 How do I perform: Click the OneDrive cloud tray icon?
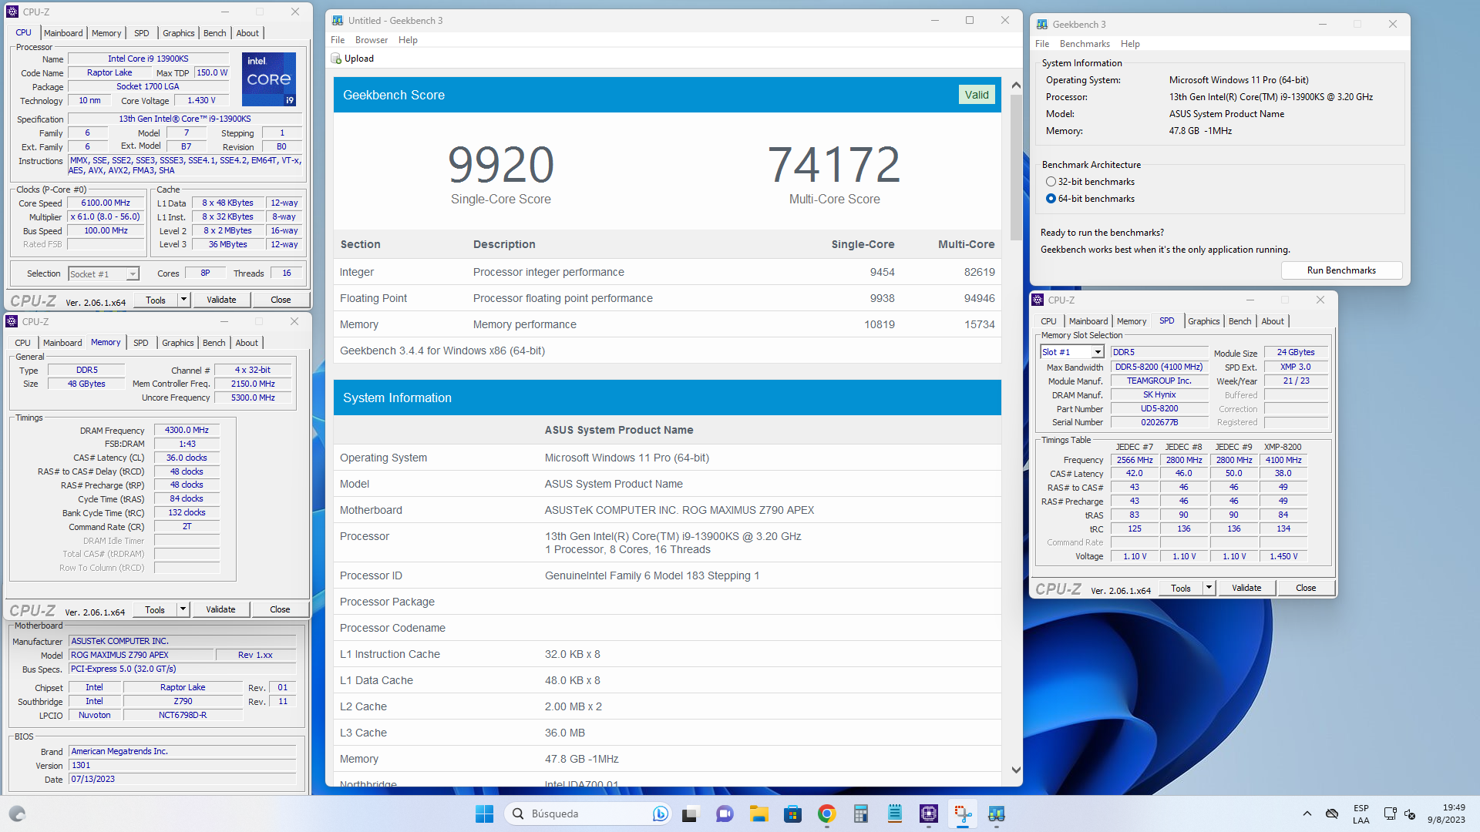(x=1331, y=814)
